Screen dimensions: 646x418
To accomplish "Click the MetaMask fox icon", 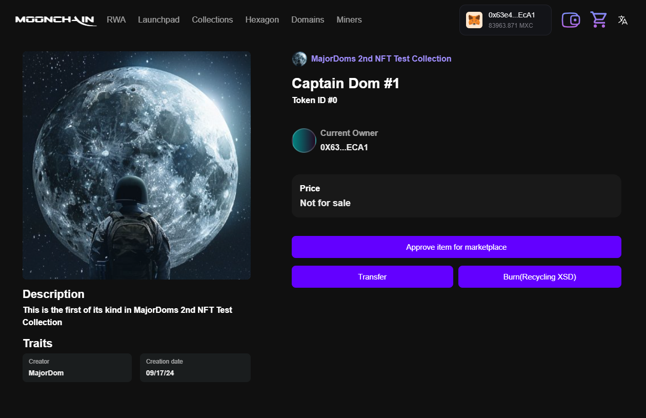I will (474, 20).
